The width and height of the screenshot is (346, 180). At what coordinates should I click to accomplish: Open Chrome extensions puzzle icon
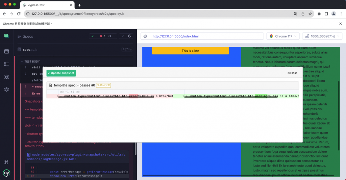click(319, 14)
